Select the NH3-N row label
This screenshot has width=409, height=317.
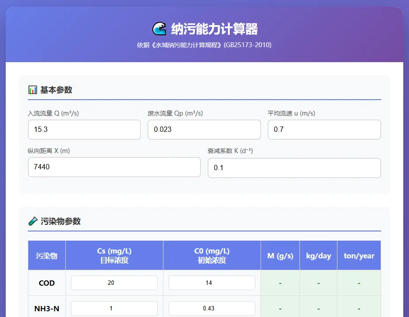(x=47, y=309)
